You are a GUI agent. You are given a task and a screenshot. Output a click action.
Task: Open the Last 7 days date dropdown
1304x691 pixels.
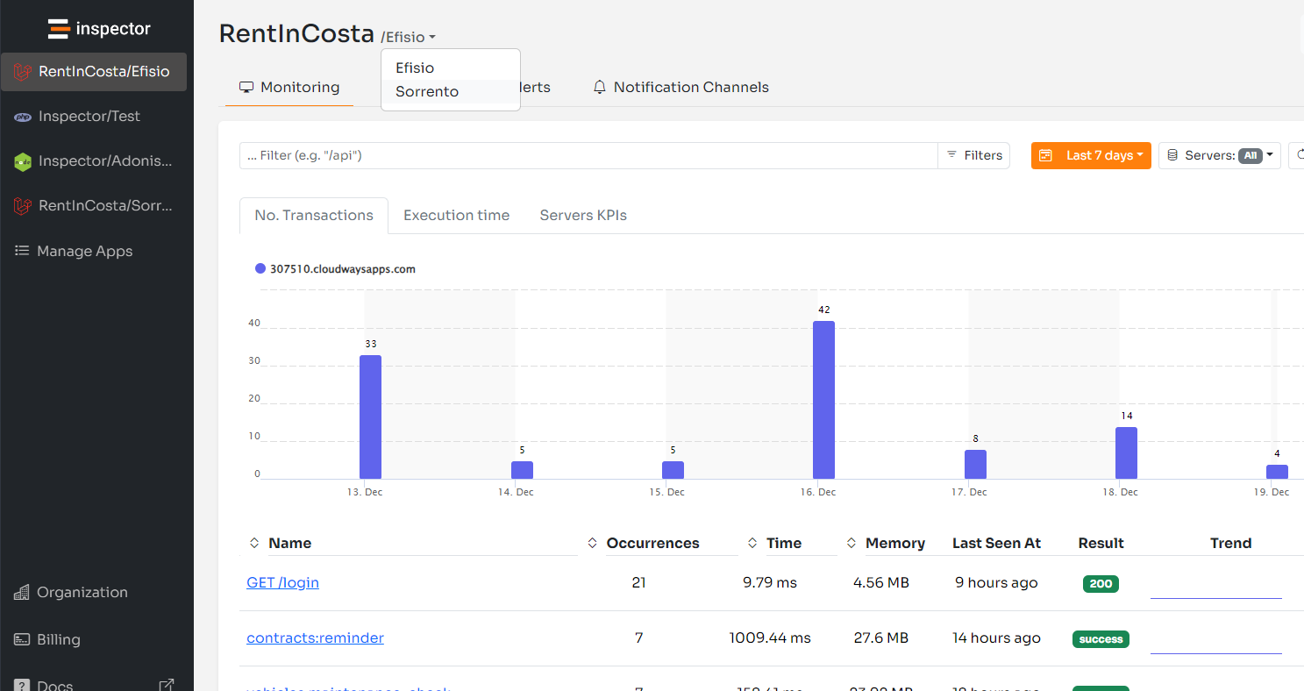coord(1091,155)
